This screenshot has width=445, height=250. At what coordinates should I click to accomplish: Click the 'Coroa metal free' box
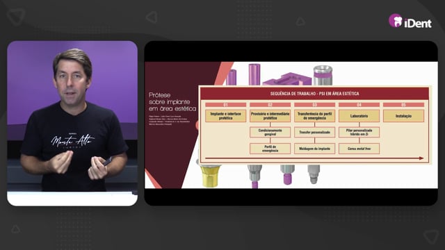359,149
